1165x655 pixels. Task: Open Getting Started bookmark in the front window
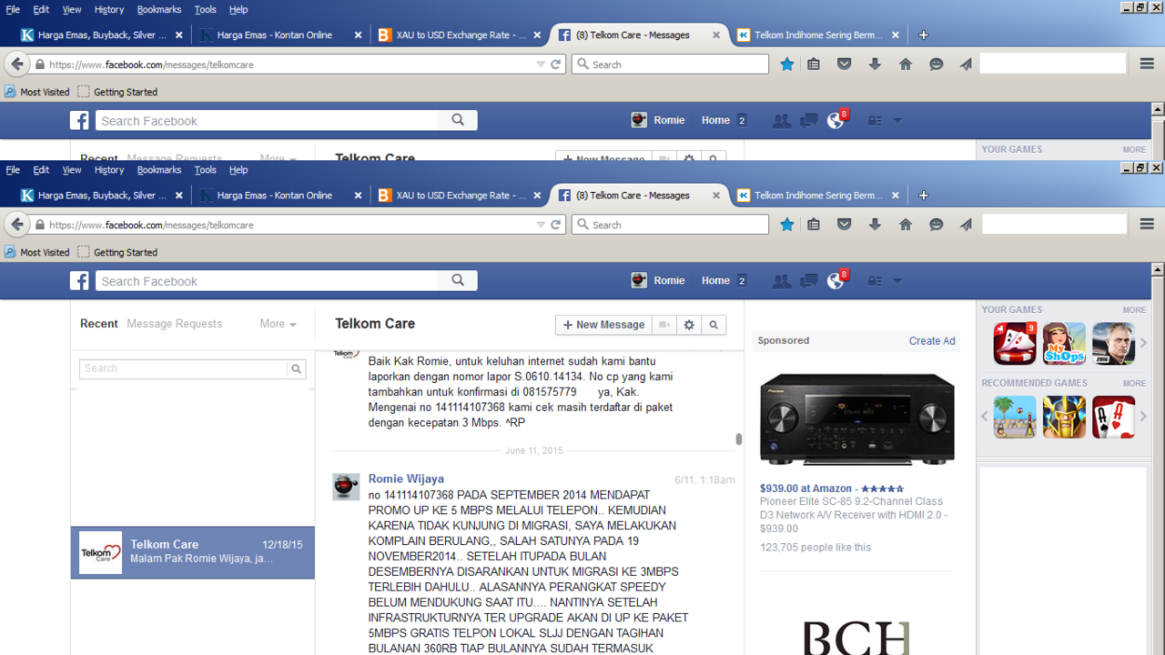[117, 252]
